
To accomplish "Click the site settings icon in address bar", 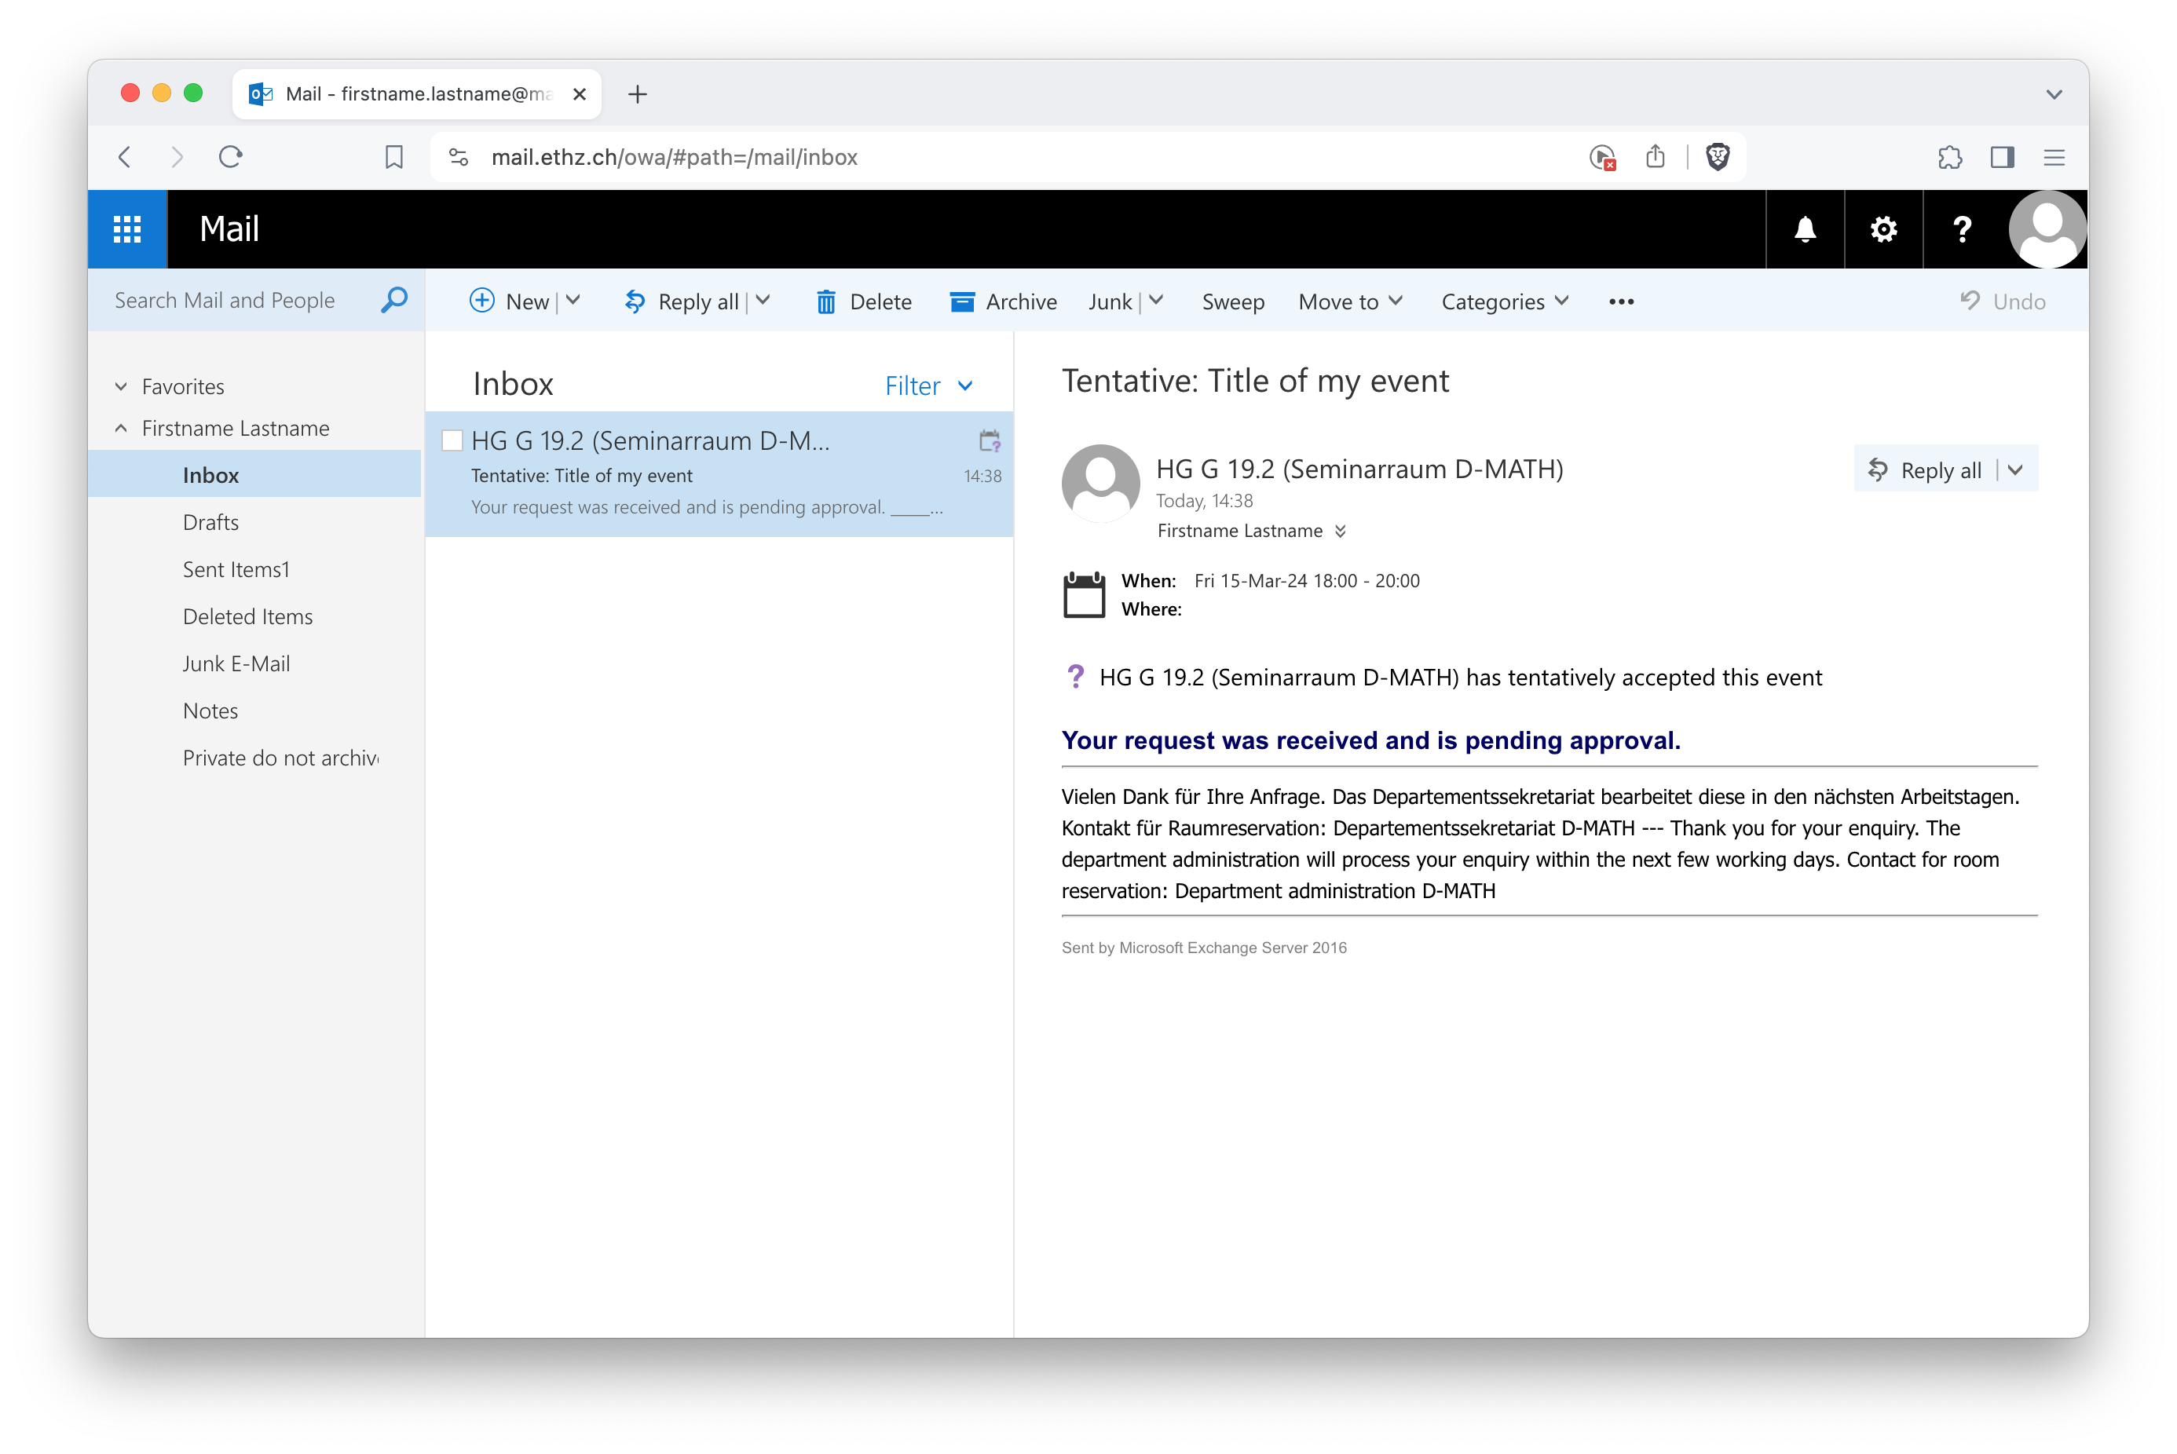I will (458, 157).
